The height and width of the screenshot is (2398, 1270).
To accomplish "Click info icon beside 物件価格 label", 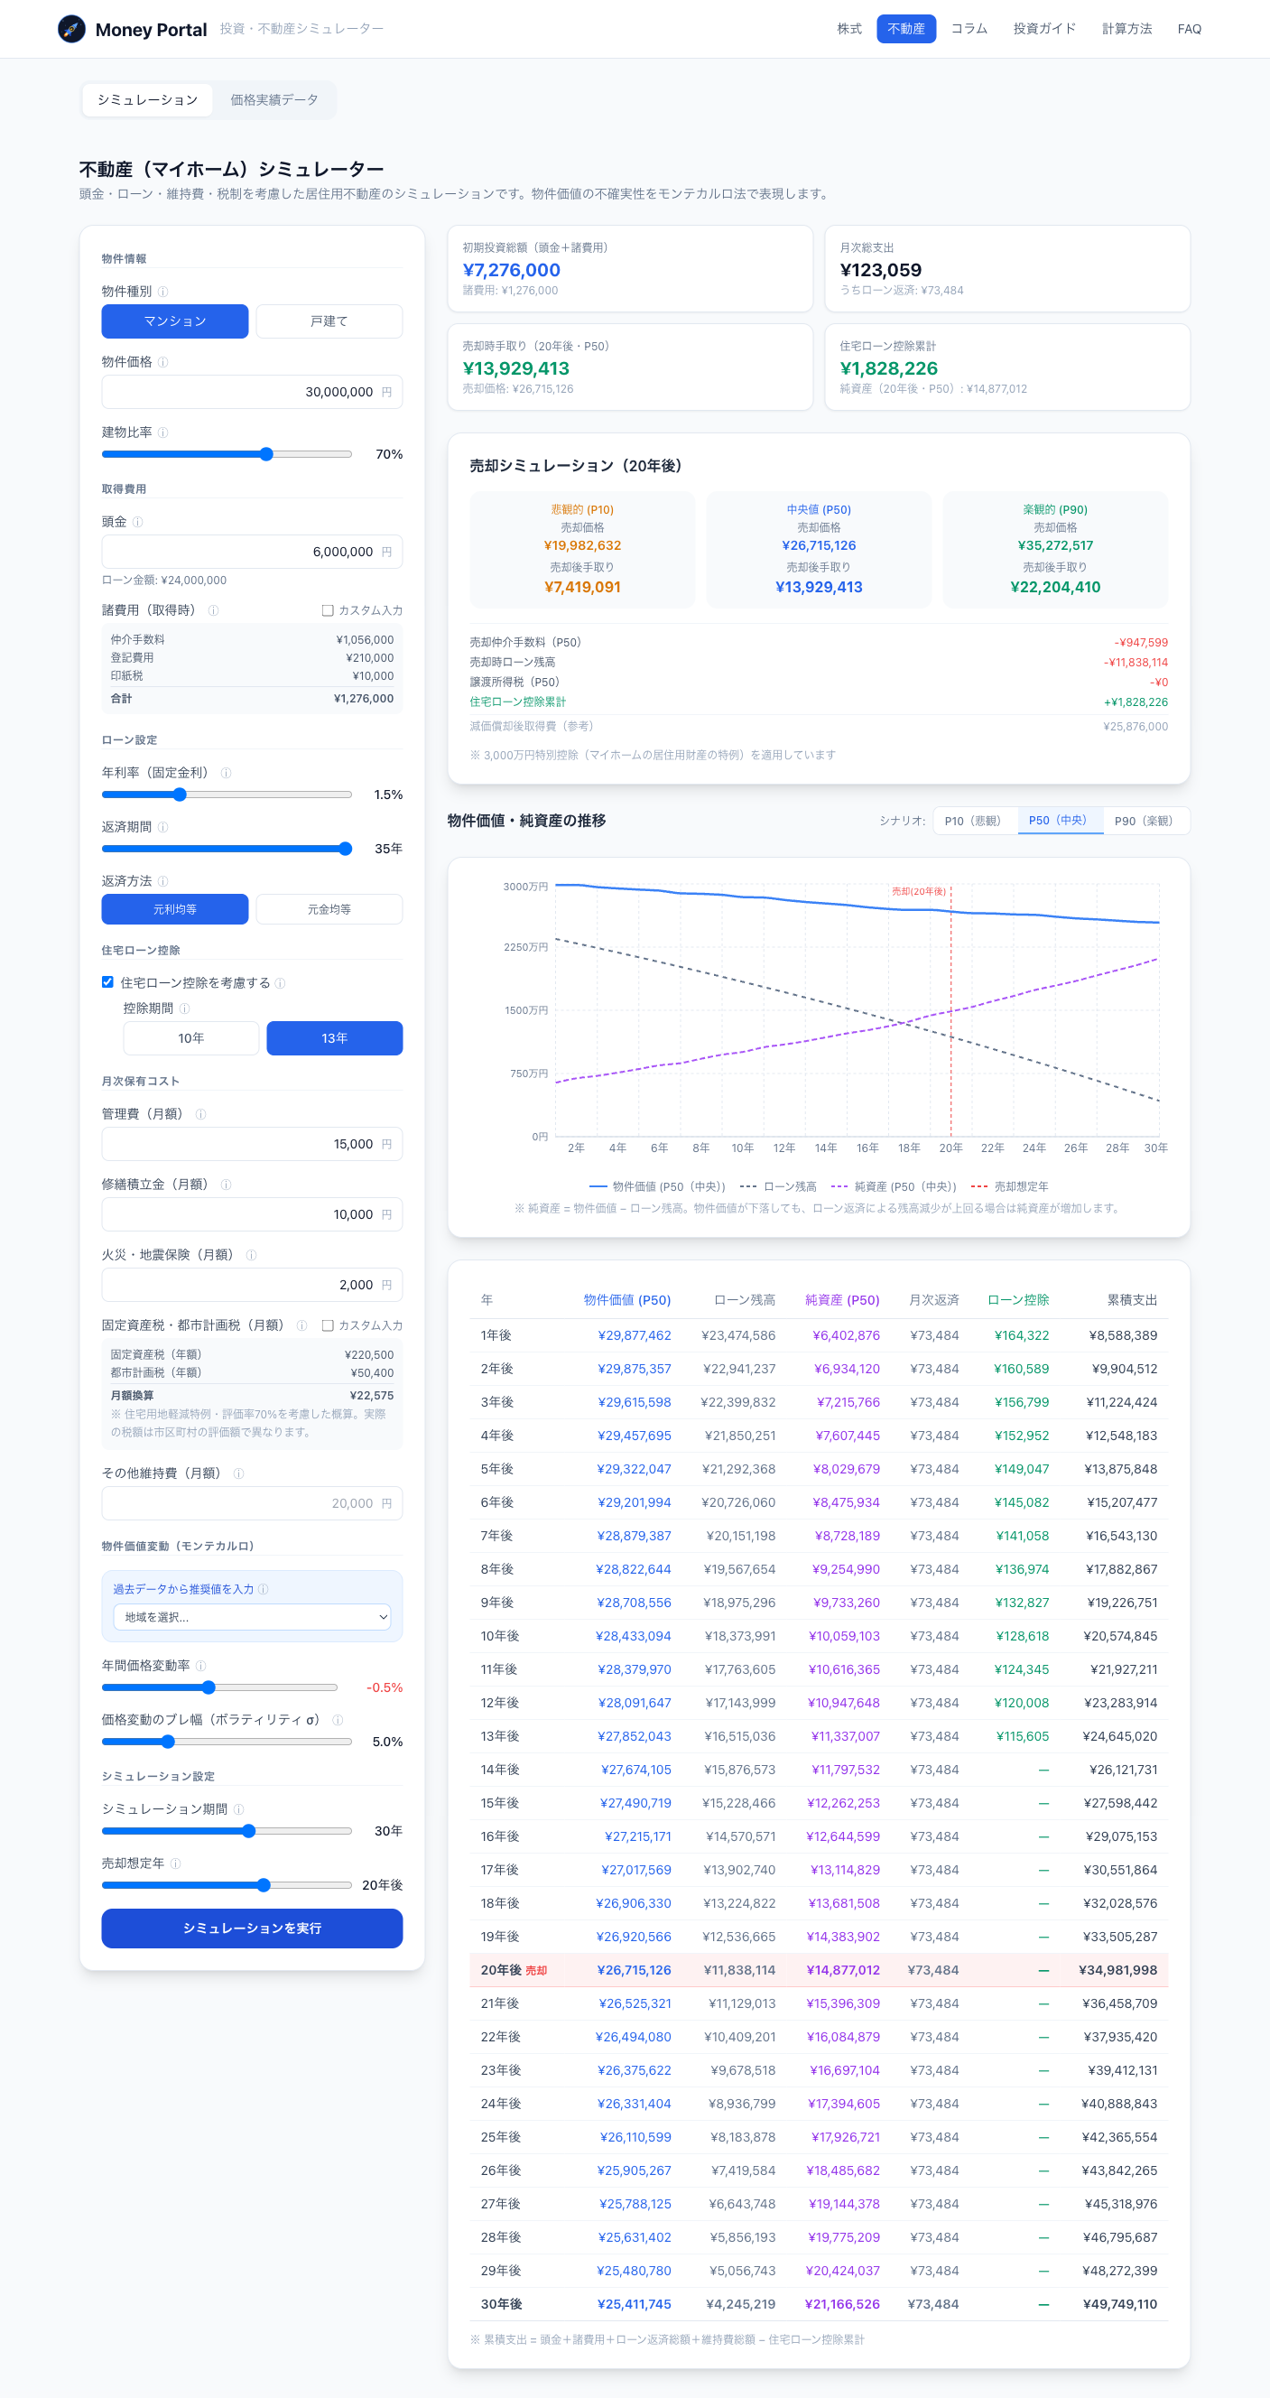I will point(162,362).
